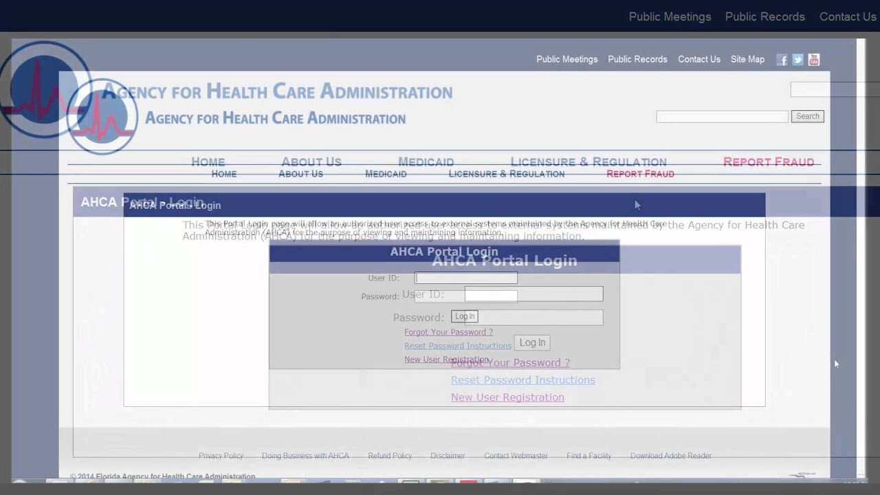Click the User ID input field
This screenshot has width=880, height=495.
(466, 278)
